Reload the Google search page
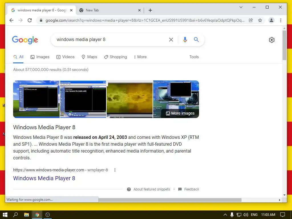The height and width of the screenshot is (219, 292). point(30,20)
